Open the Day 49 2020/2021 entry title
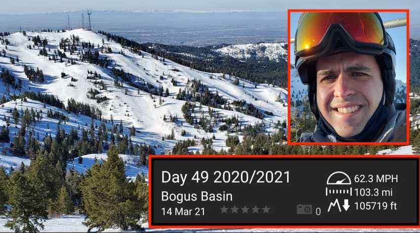This screenshot has height=233, width=420. 226,177
